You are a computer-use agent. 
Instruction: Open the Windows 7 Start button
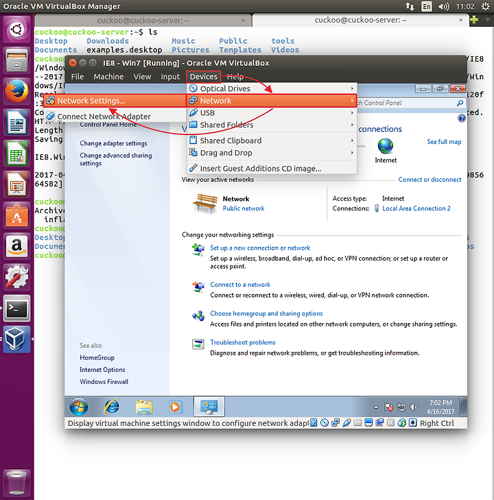[78, 407]
